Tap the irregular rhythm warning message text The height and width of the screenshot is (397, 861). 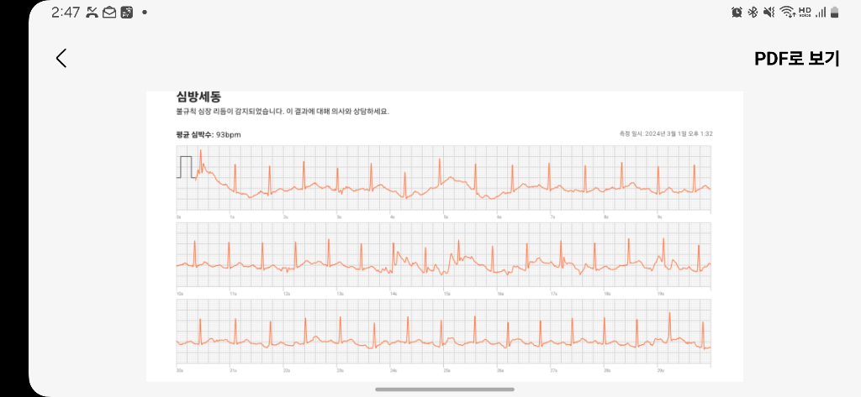point(282,112)
